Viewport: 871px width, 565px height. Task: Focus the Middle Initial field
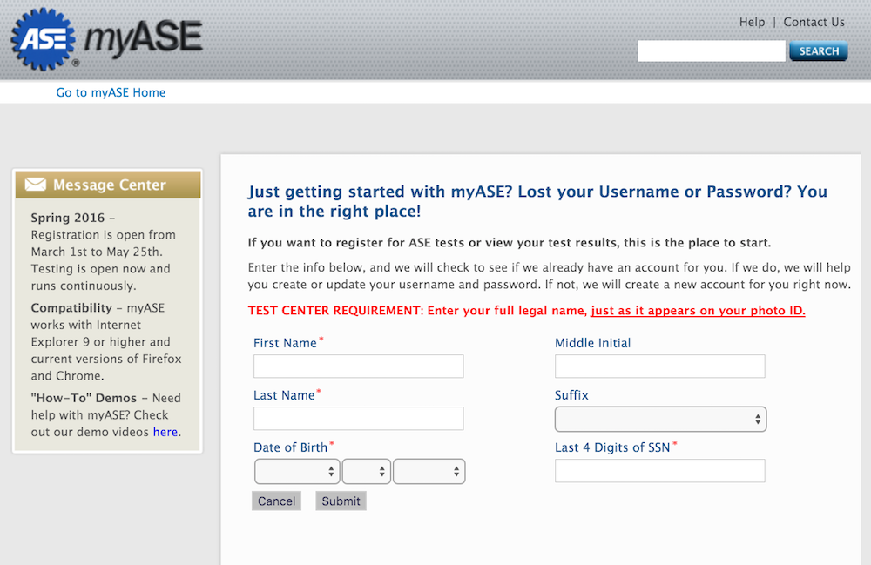pyautogui.click(x=659, y=367)
